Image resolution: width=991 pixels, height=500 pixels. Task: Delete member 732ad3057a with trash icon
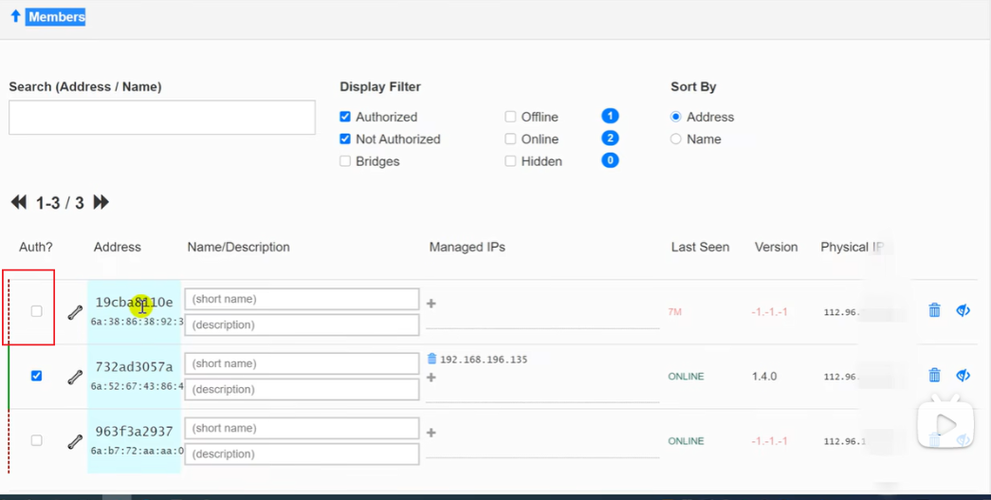[x=934, y=376]
